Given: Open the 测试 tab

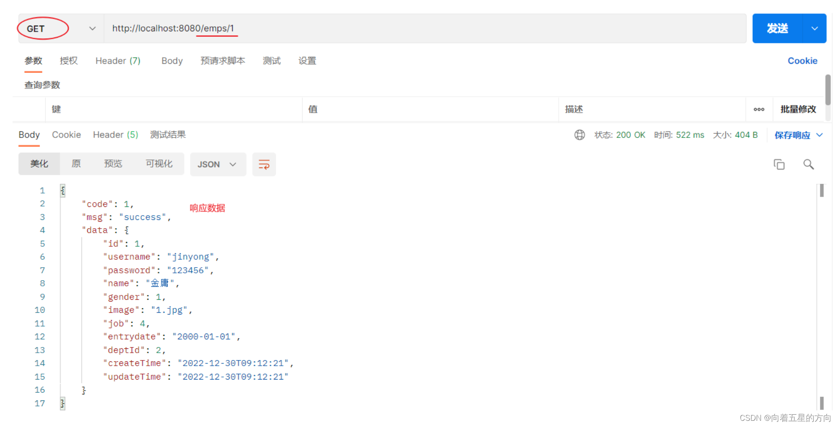Looking at the screenshot, I should pyautogui.click(x=272, y=61).
